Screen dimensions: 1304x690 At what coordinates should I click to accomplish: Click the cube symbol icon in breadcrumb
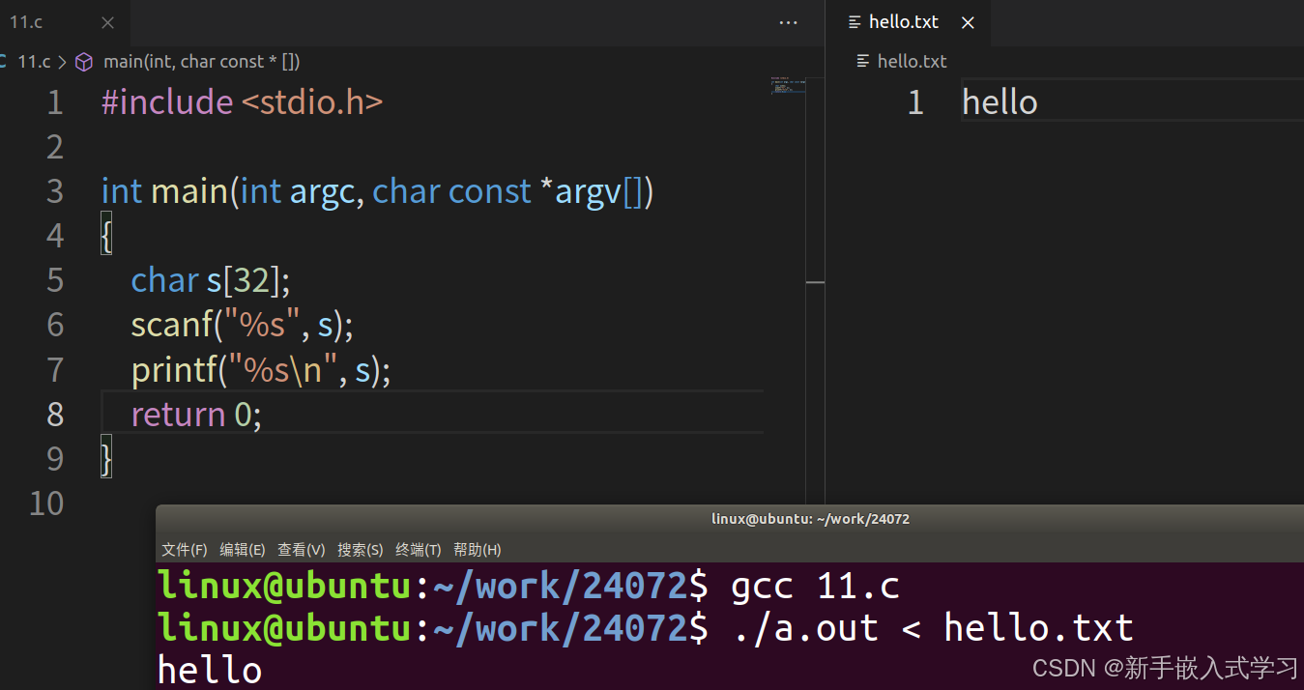click(84, 62)
